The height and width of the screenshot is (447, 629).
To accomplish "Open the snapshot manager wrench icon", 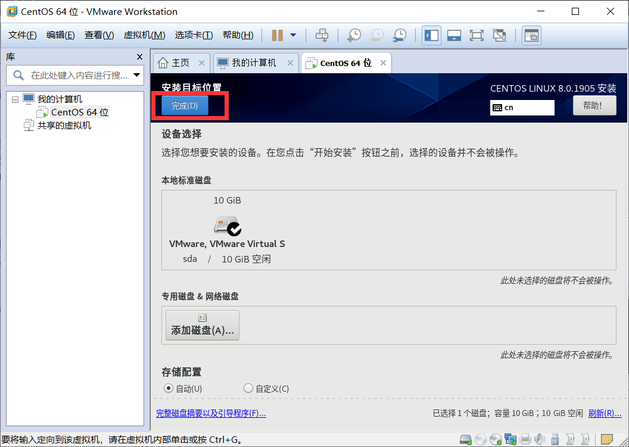I will 400,35.
